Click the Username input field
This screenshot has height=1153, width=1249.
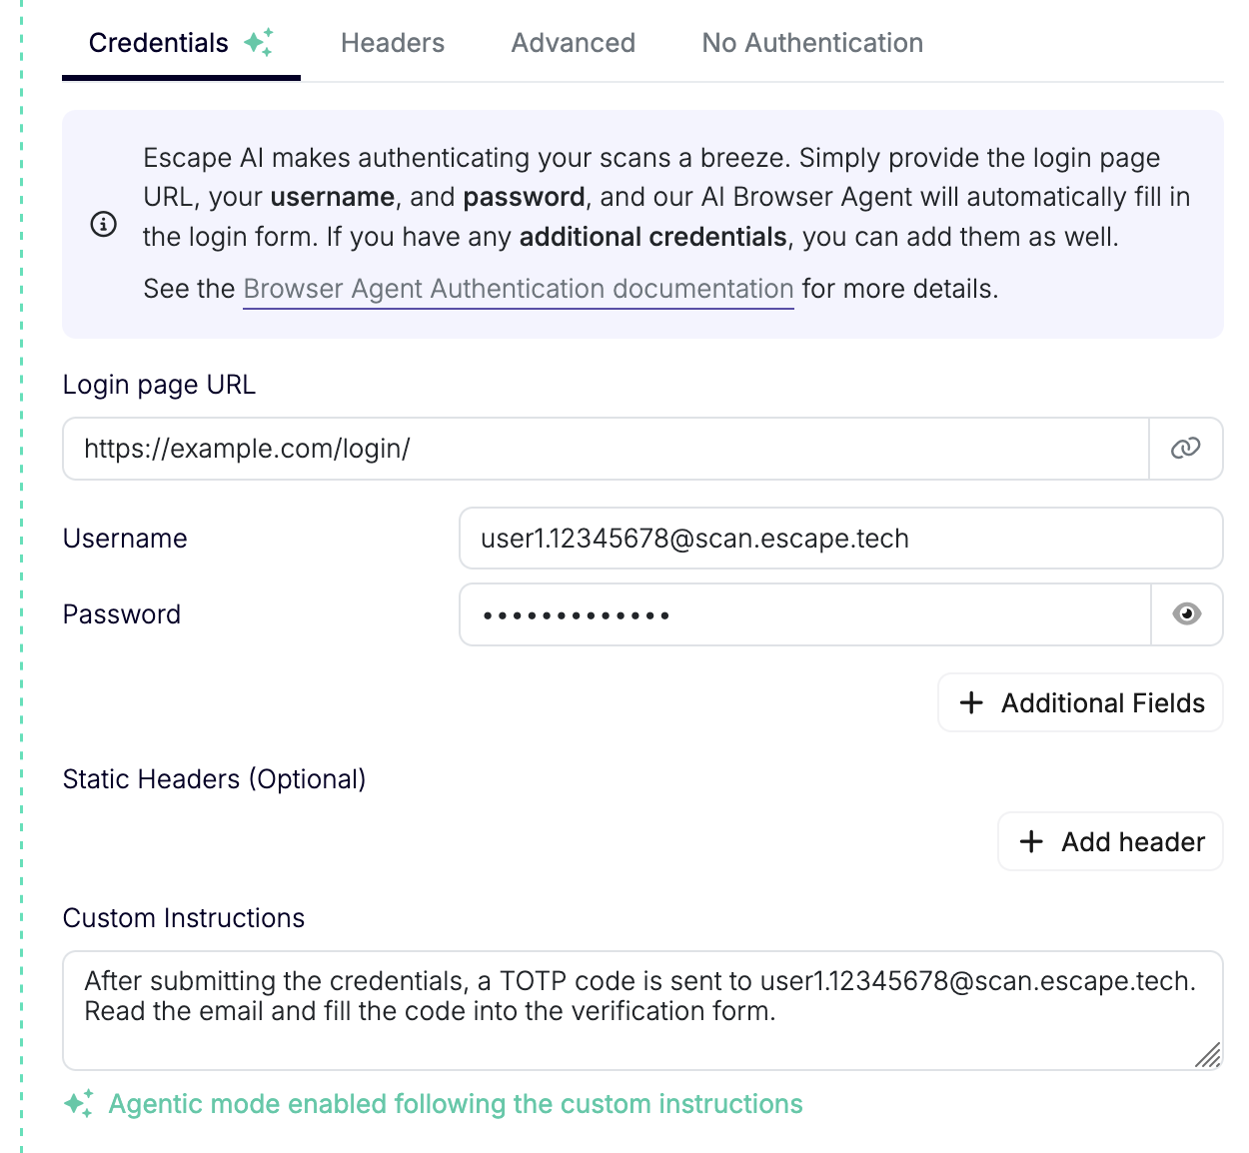point(839,538)
